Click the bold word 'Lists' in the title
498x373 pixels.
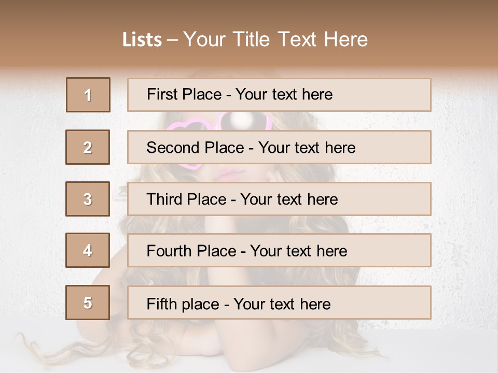[142, 39]
